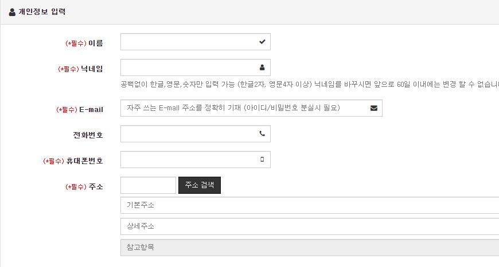Click the 휴대폰번호 field label

pos(88,161)
